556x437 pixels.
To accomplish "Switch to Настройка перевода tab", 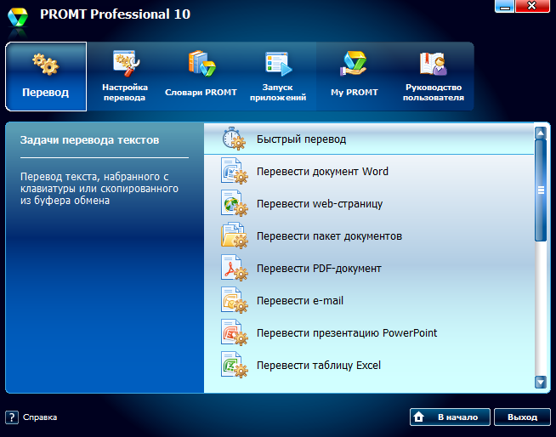I will (x=124, y=77).
